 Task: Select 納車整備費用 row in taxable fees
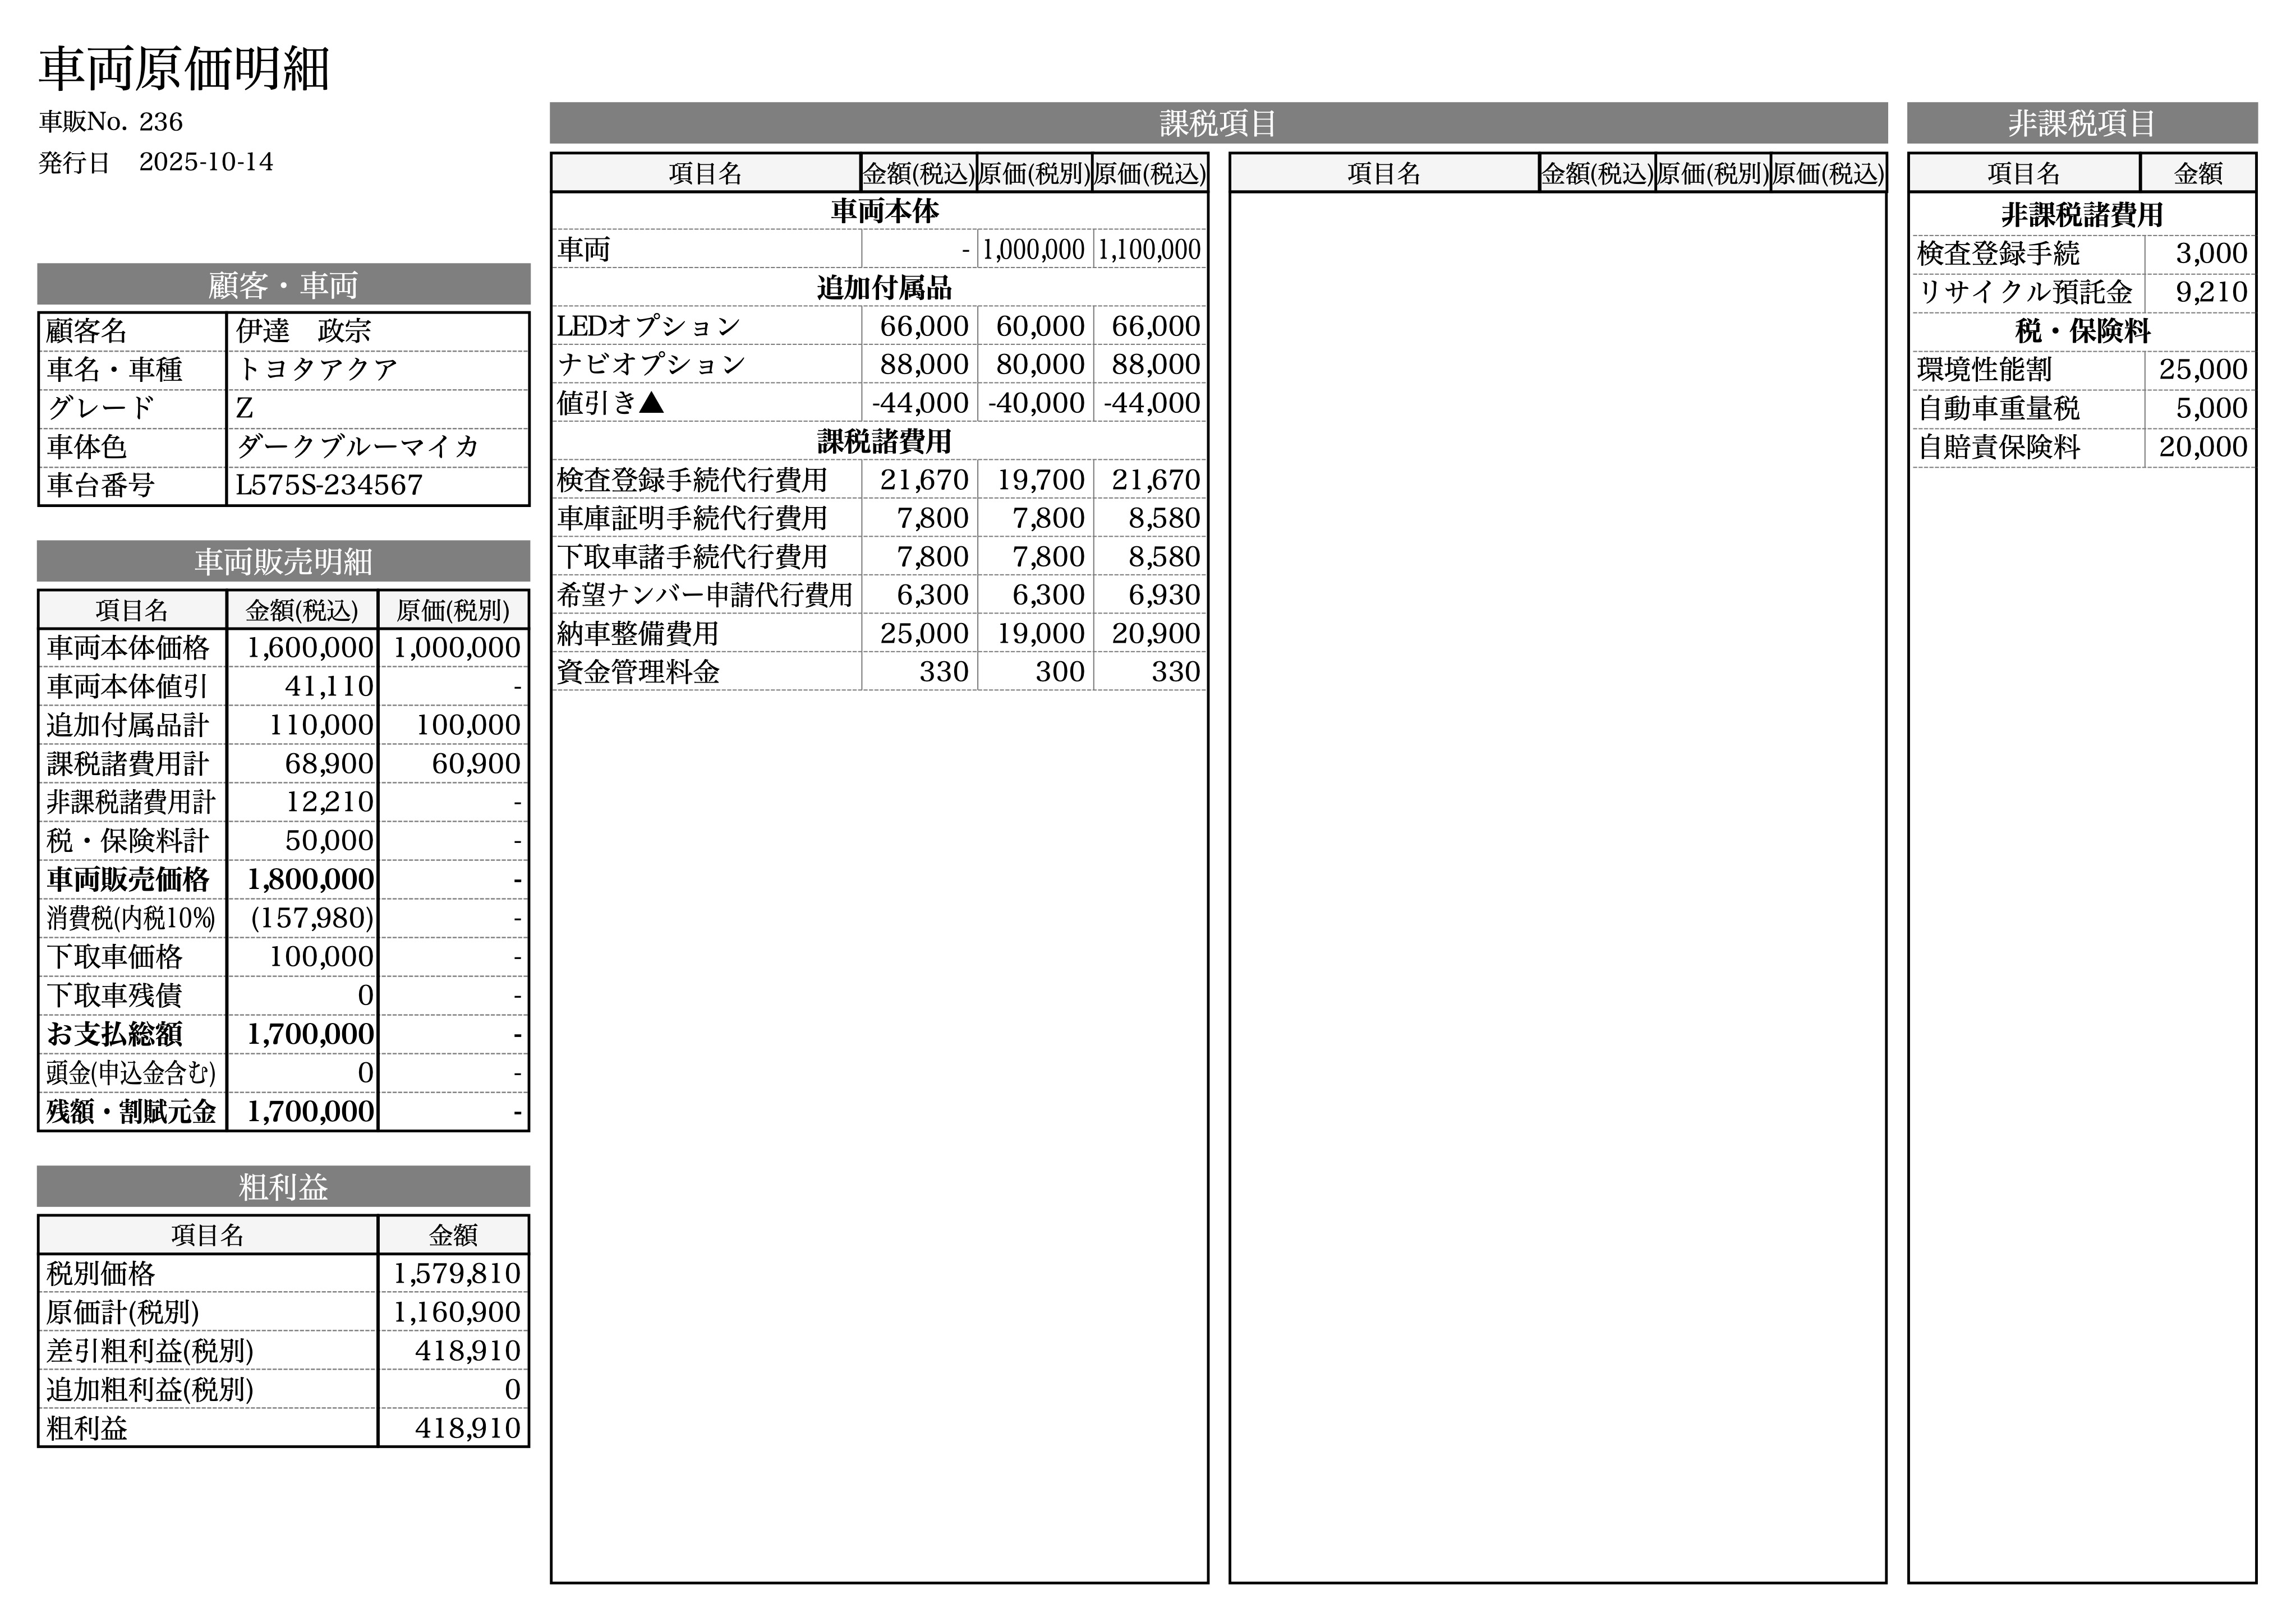click(638, 633)
